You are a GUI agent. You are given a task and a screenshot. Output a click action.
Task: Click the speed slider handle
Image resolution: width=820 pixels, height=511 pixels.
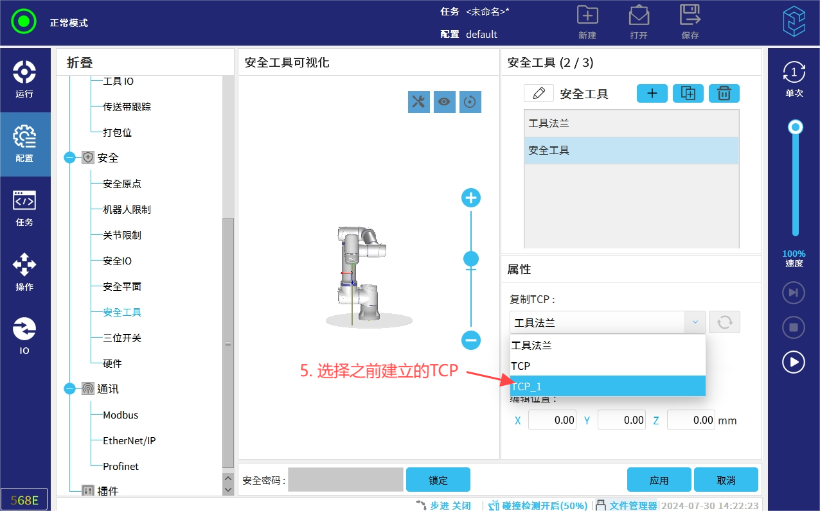tap(795, 127)
